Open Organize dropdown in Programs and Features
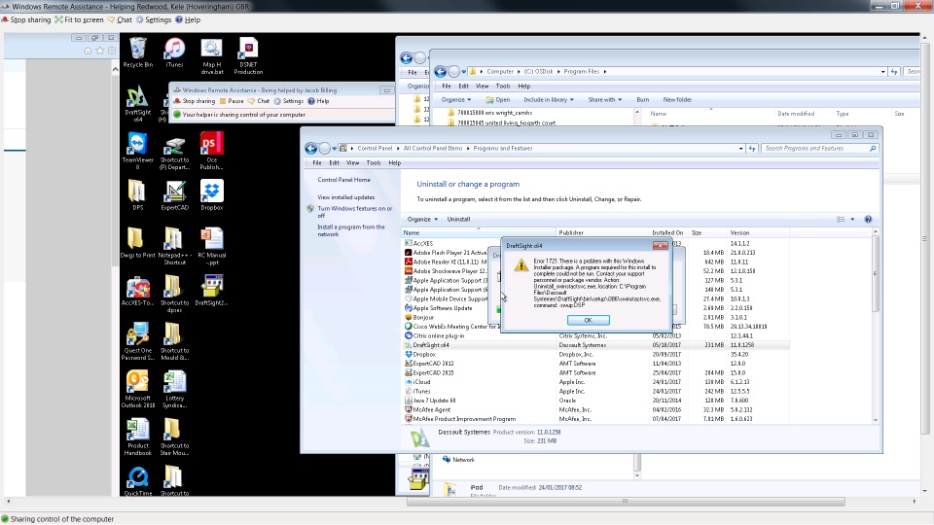Viewport: 934px width, 525px height. coord(422,219)
